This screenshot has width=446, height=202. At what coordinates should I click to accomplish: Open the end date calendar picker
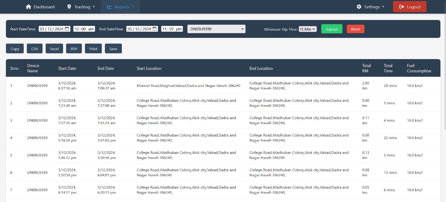pyautogui.click(x=154, y=29)
